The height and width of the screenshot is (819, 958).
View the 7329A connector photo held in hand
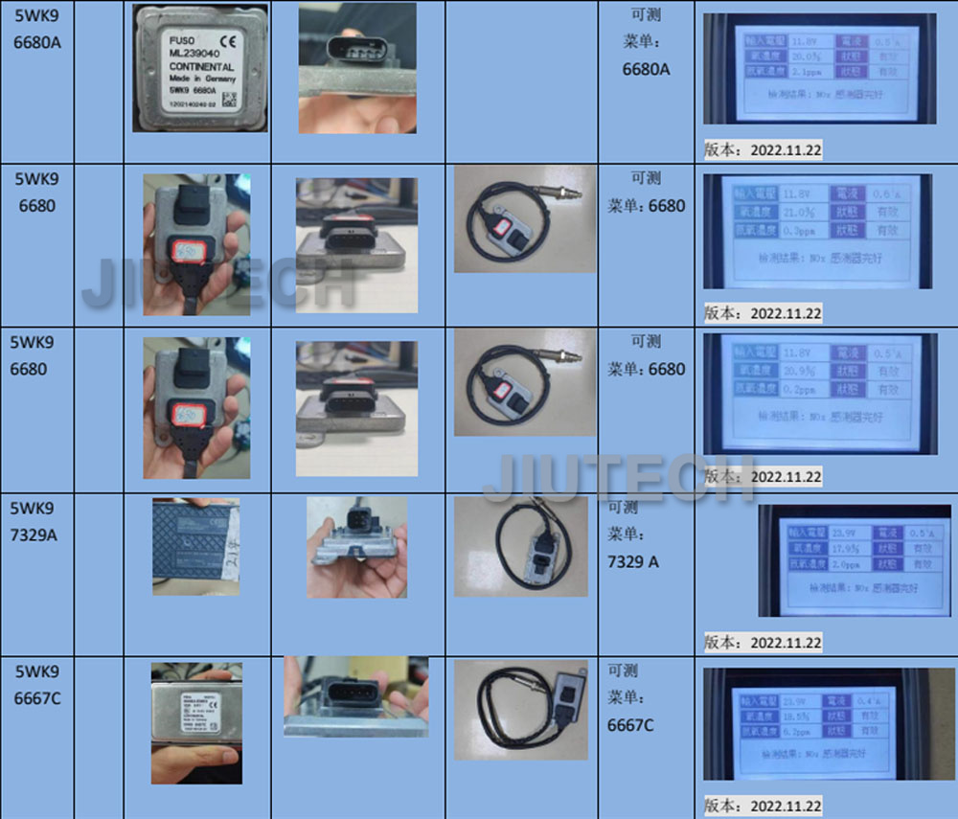click(356, 546)
